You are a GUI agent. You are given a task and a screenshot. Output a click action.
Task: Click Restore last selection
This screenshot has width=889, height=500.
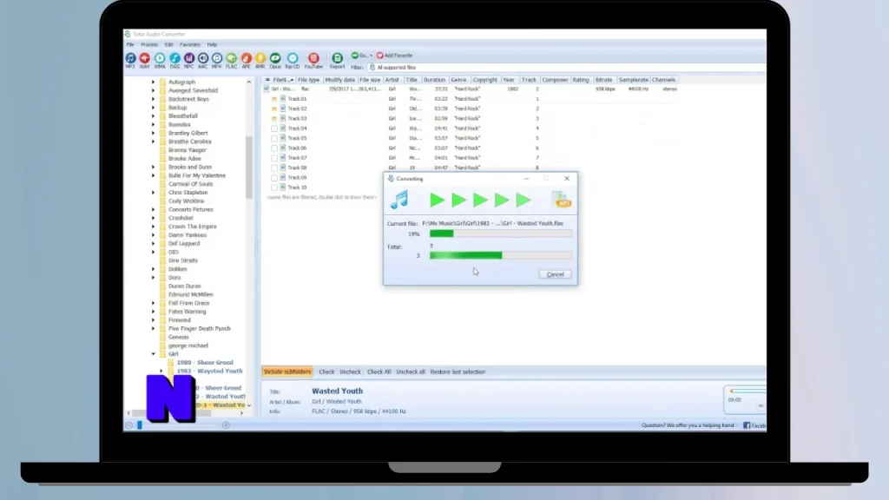tap(458, 372)
